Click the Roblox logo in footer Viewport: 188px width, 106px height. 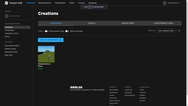point(76,87)
